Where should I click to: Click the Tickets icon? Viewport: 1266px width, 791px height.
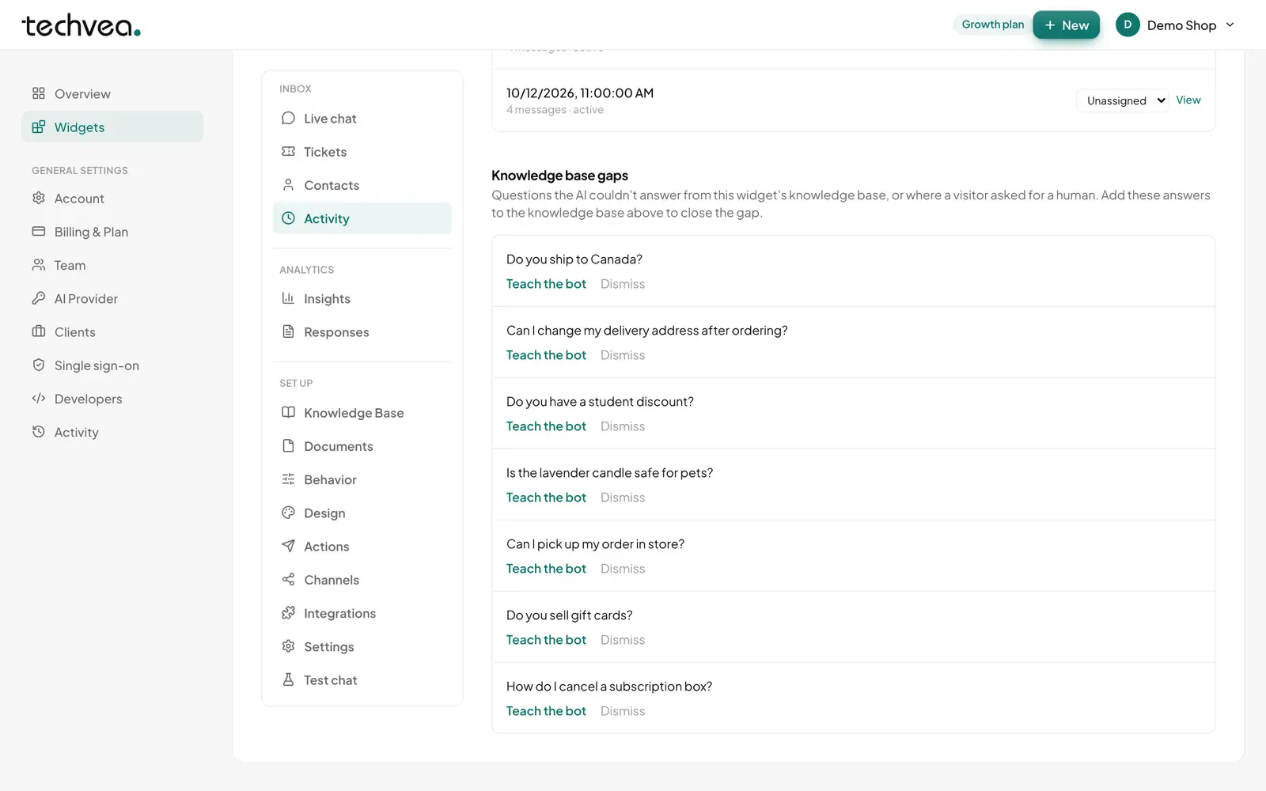click(288, 151)
